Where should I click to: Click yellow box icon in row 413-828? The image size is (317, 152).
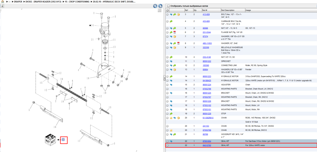[178, 15]
